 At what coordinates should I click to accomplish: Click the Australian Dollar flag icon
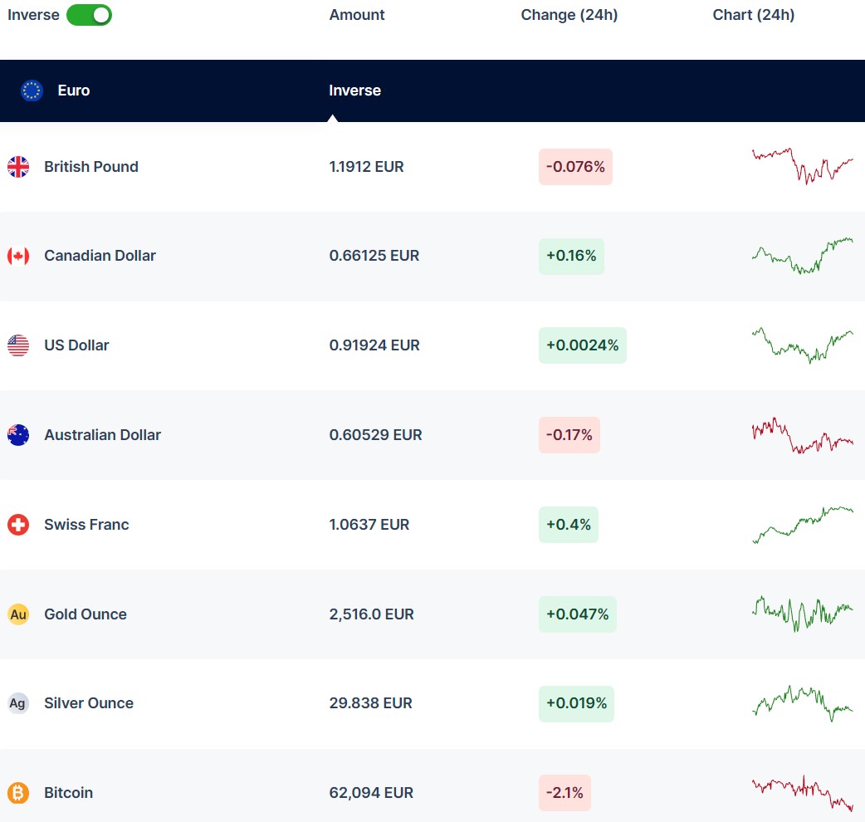coord(18,435)
